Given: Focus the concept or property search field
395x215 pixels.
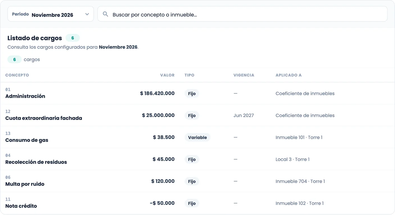Looking at the screenshot, I should tap(242, 14).
